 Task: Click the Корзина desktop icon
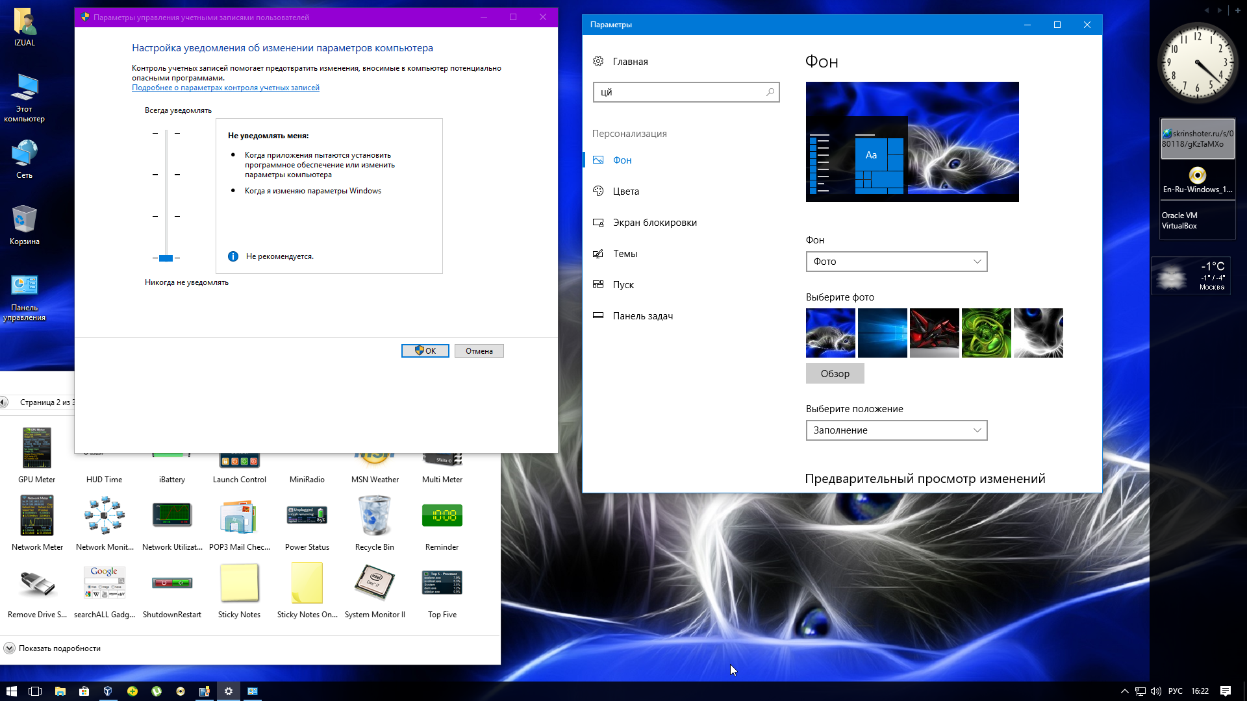click(x=24, y=220)
